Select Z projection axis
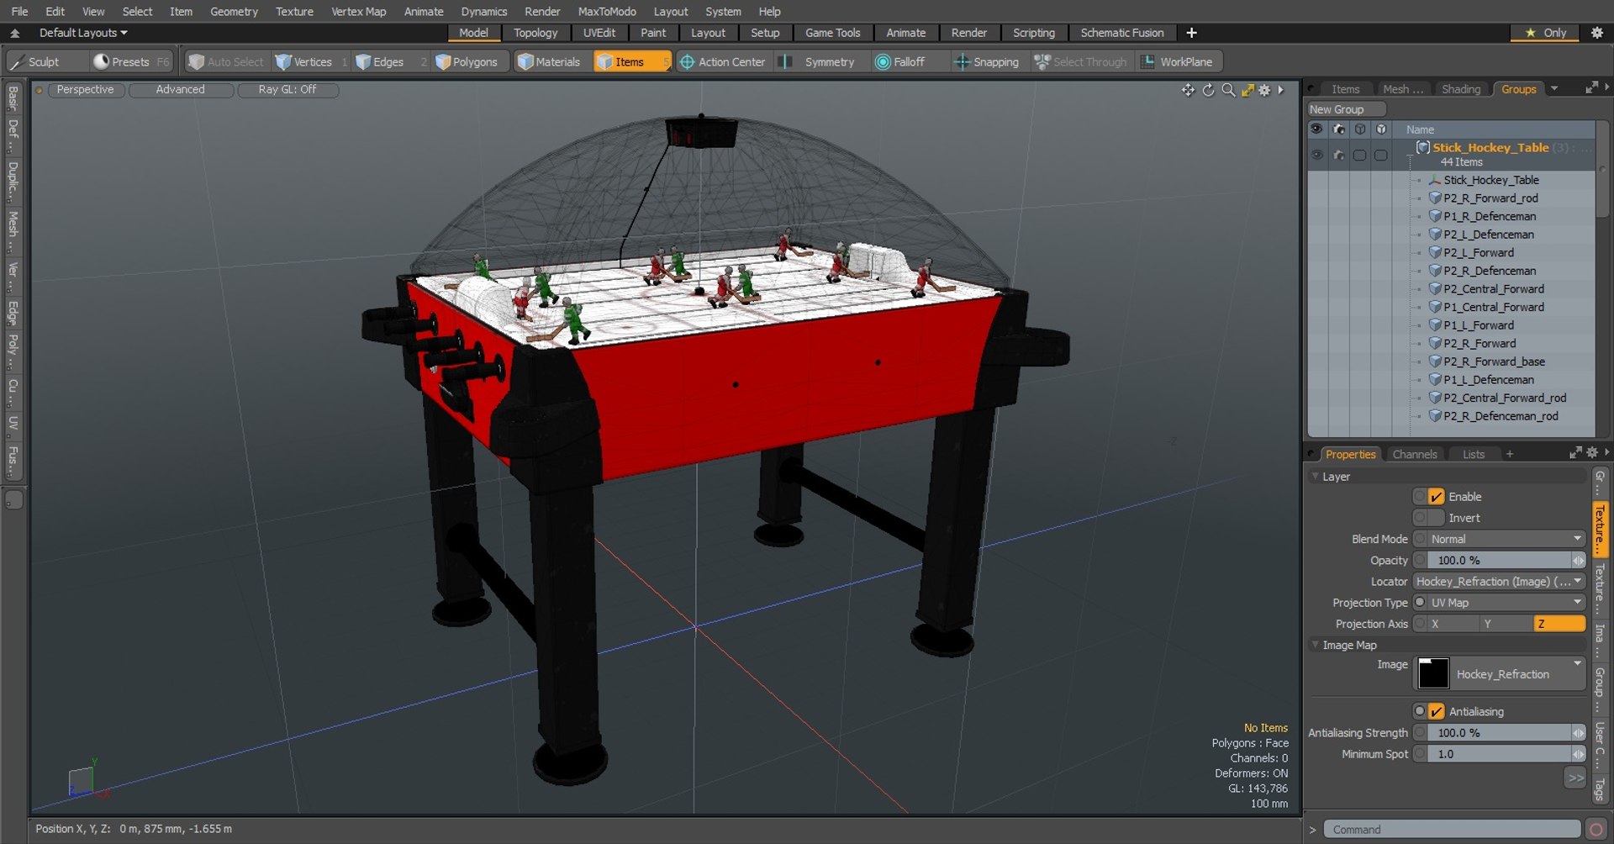The width and height of the screenshot is (1614, 844). click(x=1559, y=624)
